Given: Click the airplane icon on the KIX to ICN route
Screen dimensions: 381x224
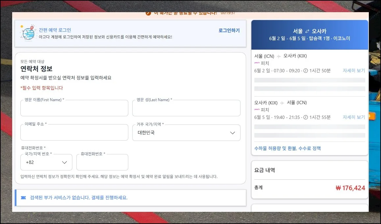Looking at the screenshot, I should pyautogui.click(x=282, y=103).
